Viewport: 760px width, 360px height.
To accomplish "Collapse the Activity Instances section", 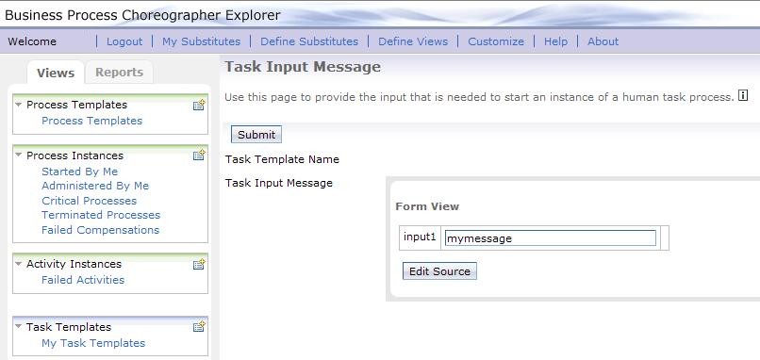I will tap(19, 264).
